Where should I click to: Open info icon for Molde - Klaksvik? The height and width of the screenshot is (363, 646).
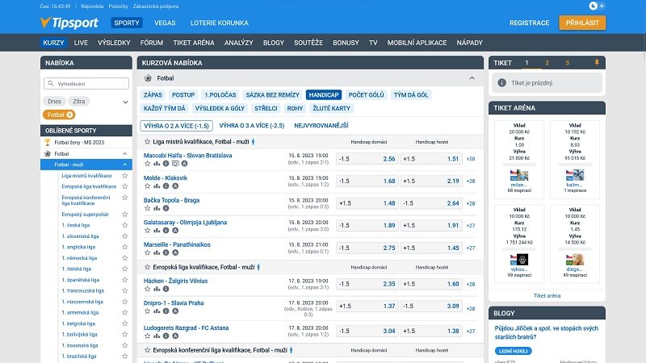(166, 186)
